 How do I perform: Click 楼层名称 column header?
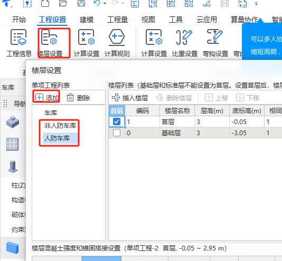[177, 110]
